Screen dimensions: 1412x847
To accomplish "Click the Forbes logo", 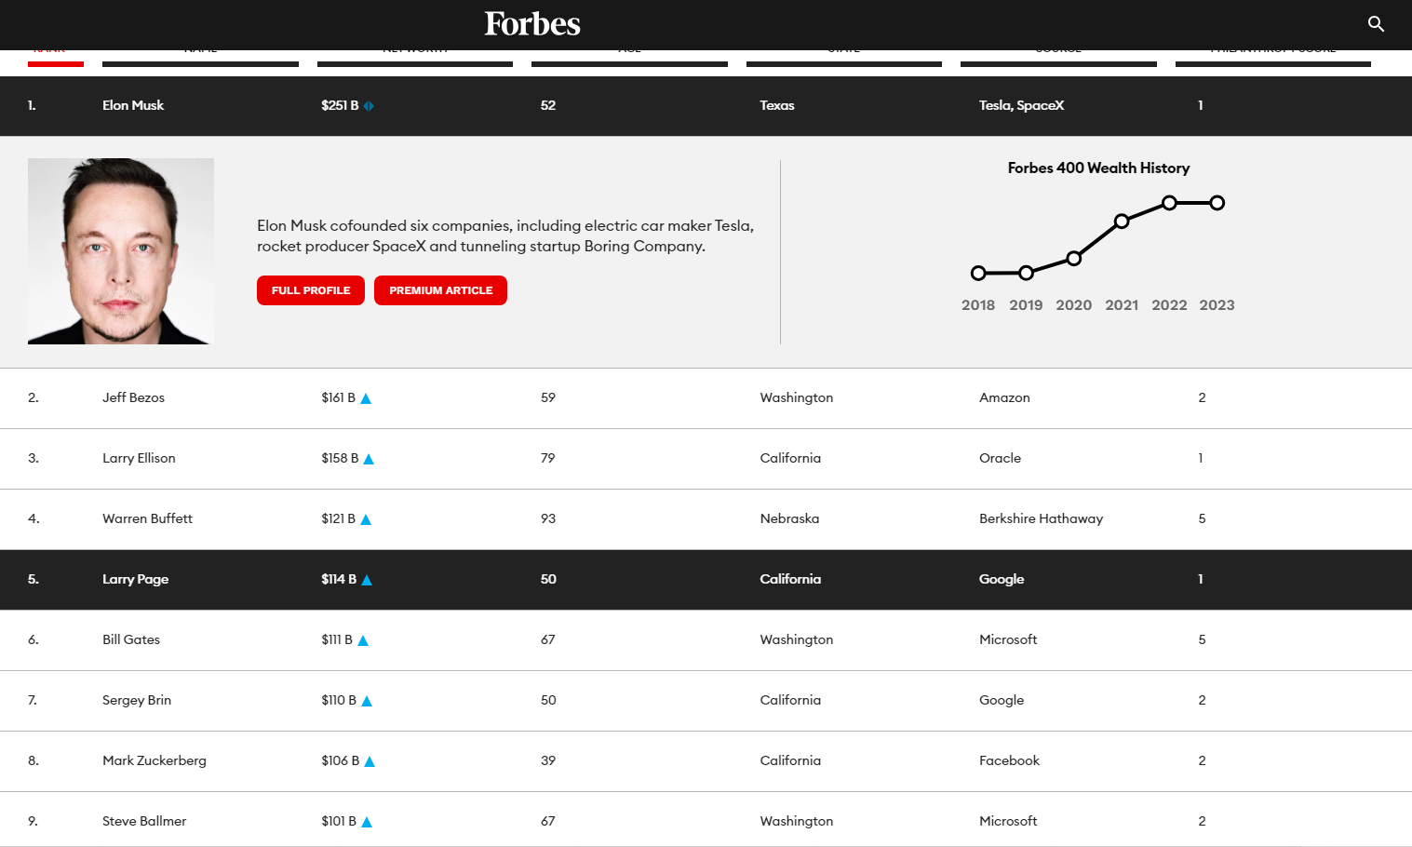I will [532, 24].
